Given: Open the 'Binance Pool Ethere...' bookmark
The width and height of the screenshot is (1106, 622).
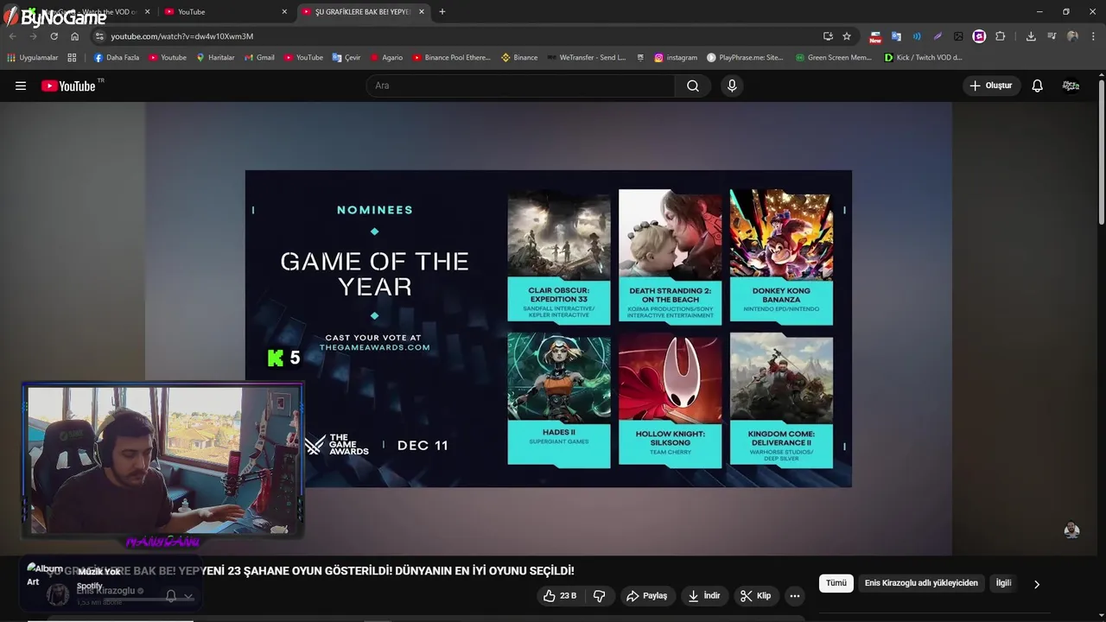Looking at the screenshot, I should click(x=451, y=58).
